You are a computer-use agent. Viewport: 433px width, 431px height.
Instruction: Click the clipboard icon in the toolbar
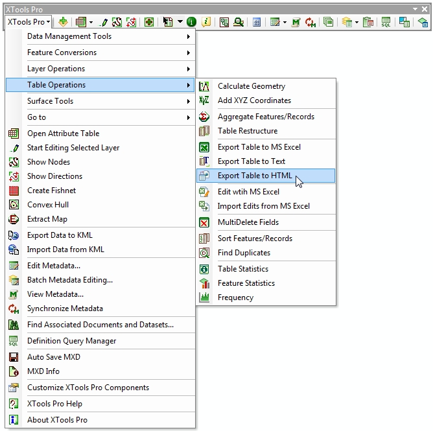pyautogui.click(x=368, y=22)
